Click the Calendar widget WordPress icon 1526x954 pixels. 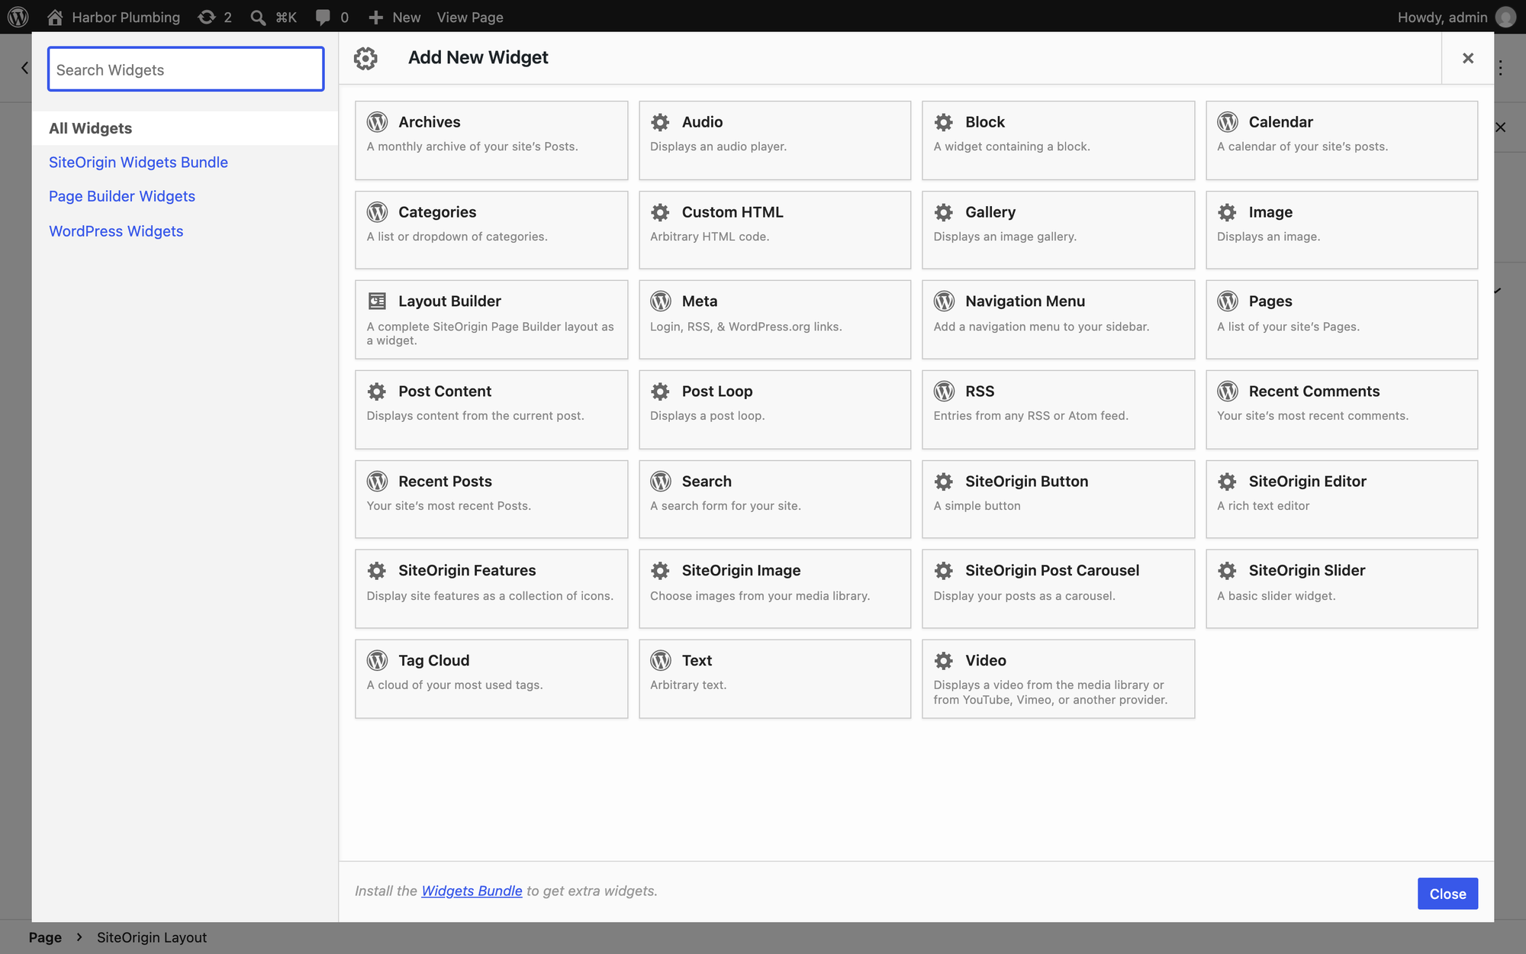(x=1228, y=122)
